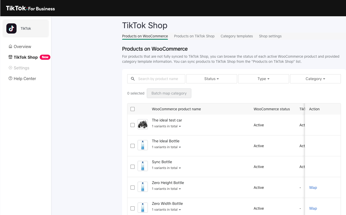The image size is (346, 215).
Task: Open the Type filter dropdown
Action: tap(263, 79)
